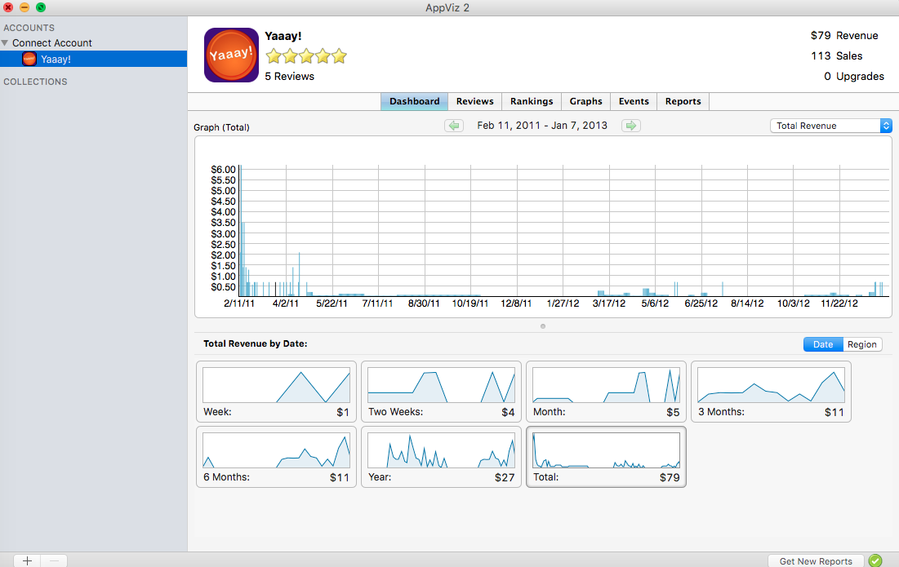
Task: Select the Region segment toggle
Action: click(x=861, y=344)
